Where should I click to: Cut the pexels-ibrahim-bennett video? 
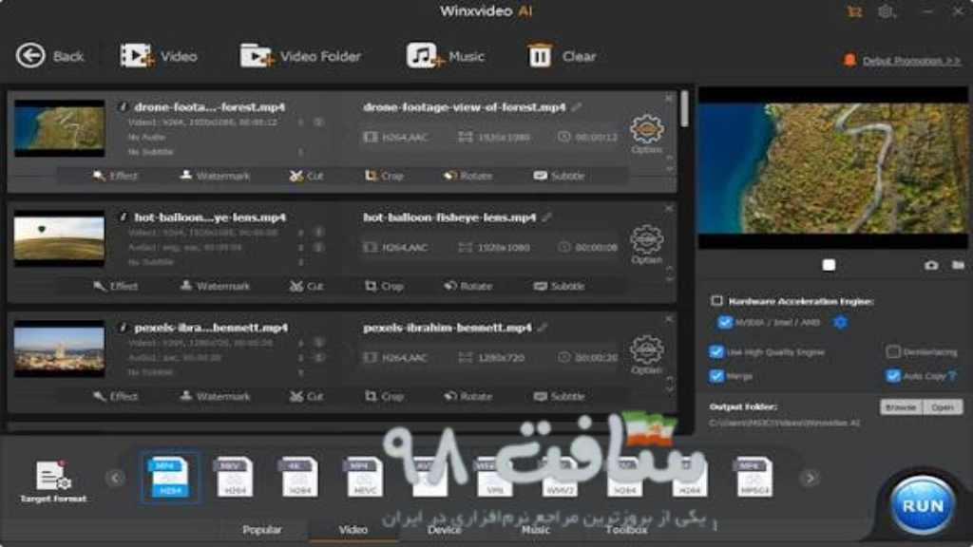coord(307,396)
